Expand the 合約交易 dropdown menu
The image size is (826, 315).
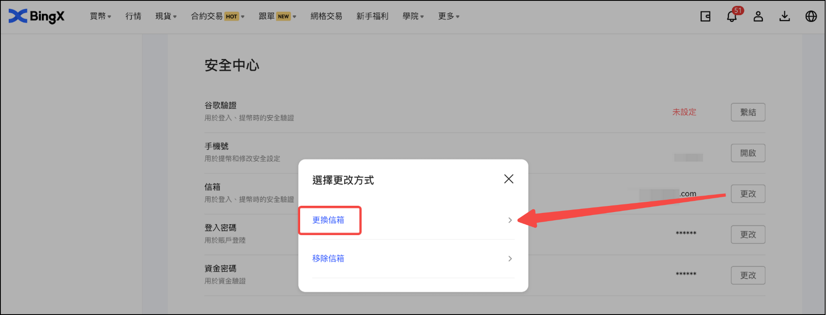[218, 16]
